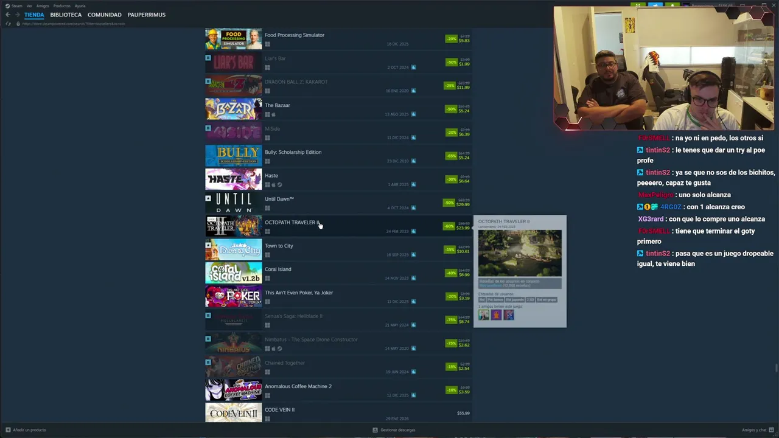Click the review thumbs-up icon for The Bazaar
This screenshot has height=438, width=779.
413,114
